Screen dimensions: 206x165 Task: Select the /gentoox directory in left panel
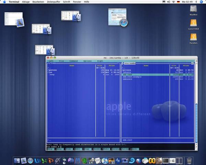point(53,70)
